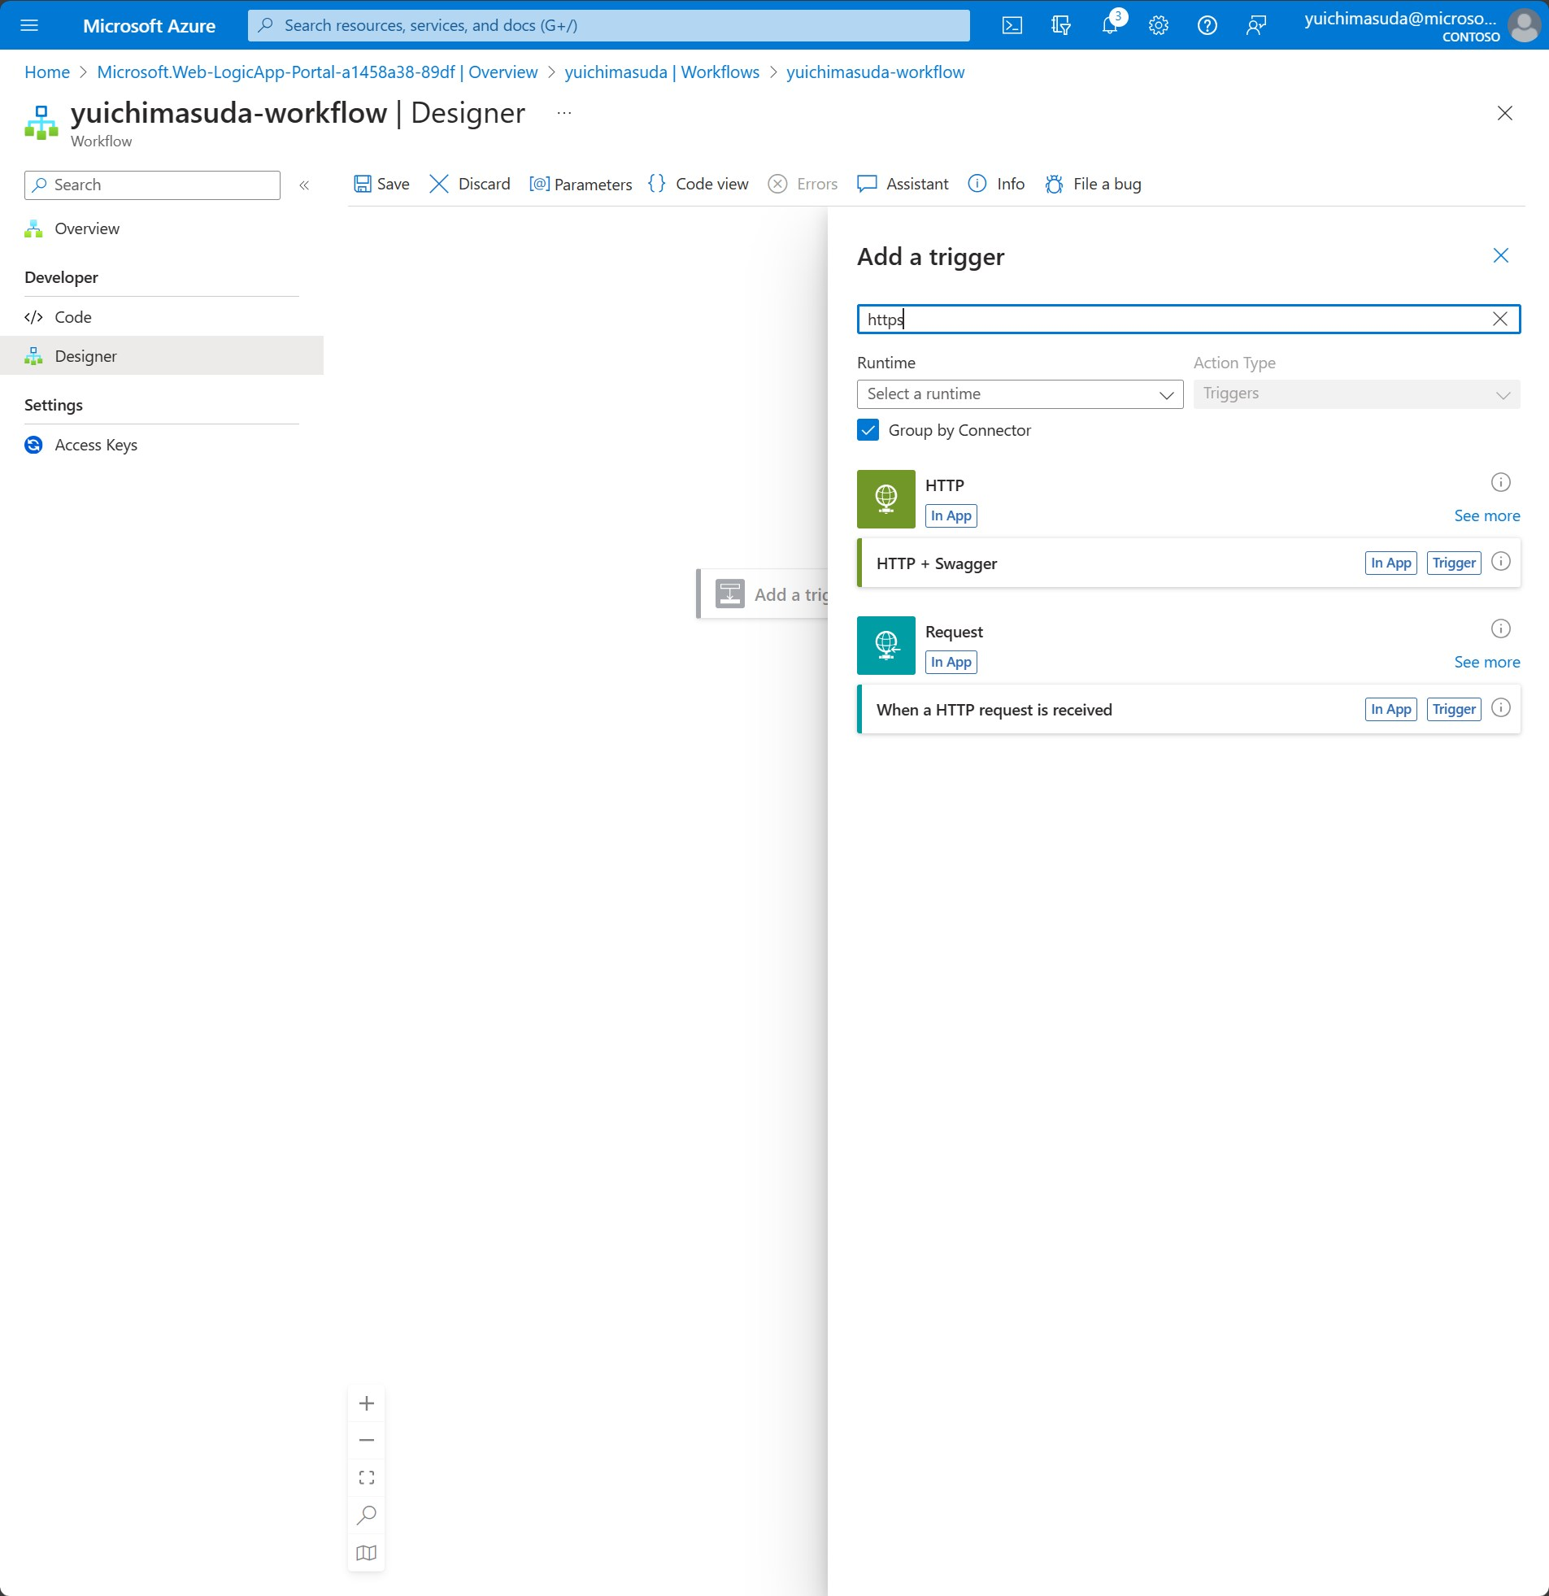Click the Add a trigger panel heading
This screenshot has width=1549, height=1596.
pos(930,256)
